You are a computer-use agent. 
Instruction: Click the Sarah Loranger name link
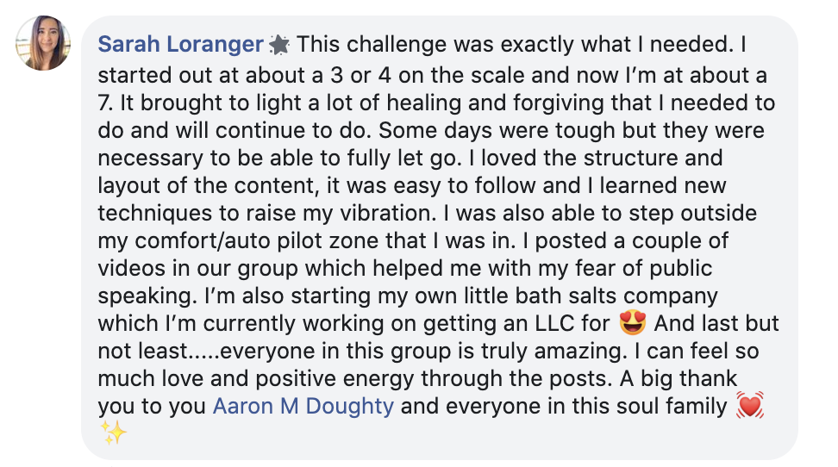click(181, 44)
